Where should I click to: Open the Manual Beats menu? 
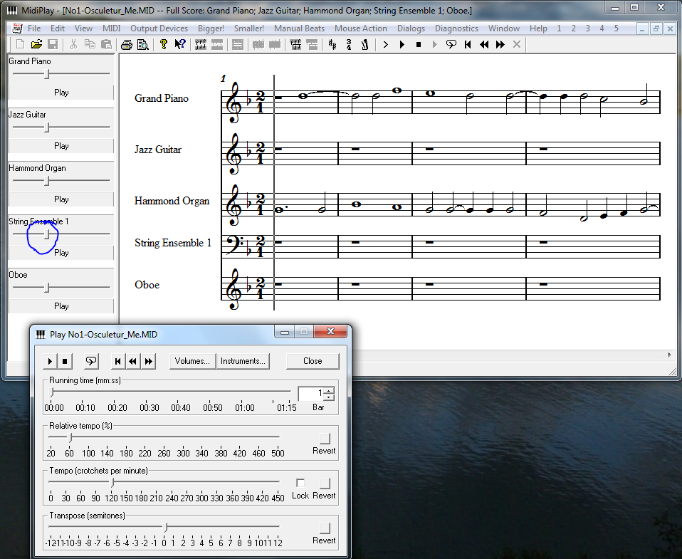tap(299, 28)
